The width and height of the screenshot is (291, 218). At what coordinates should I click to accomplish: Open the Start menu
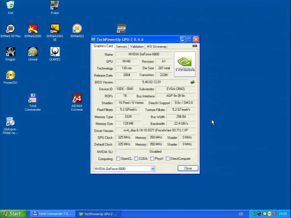coord(13,214)
